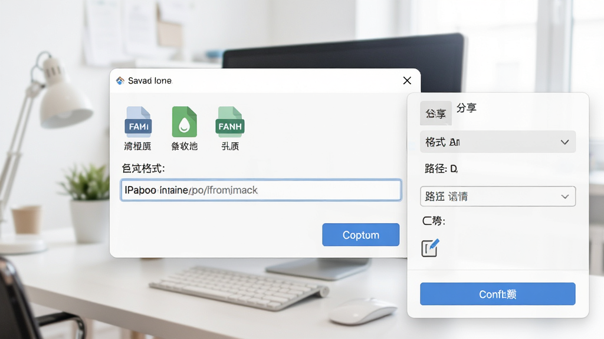Click the 分享 heading text
The image size is (604, 339).
click(467, 108)
